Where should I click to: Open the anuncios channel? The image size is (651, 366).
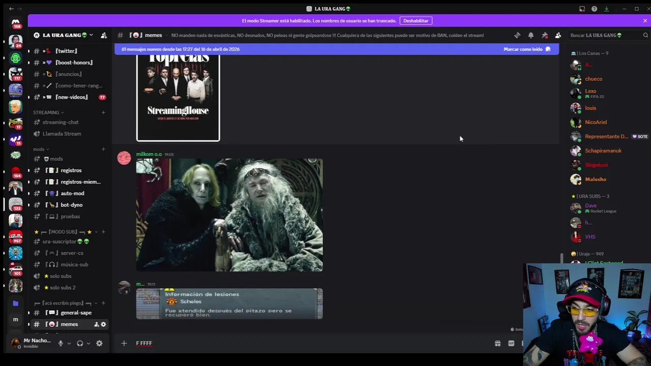[70, 74]
